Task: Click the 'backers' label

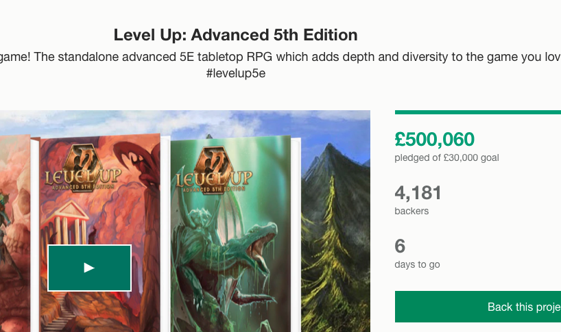Action: click(411, 212)
